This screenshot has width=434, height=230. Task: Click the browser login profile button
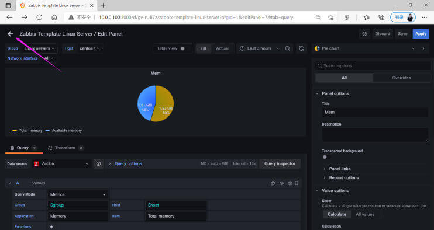pyautogui.click(x=403, y=17)
